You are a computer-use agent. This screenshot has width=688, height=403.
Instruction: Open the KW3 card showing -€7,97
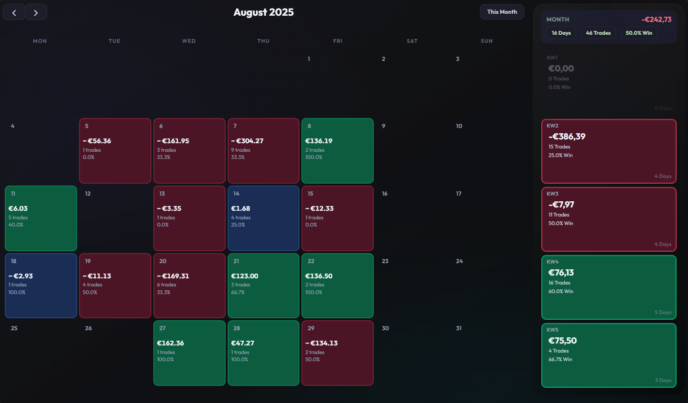[608, 219]
